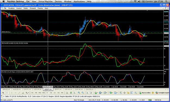
Task: Open the Aiuto menu
Action: point(46,8)
